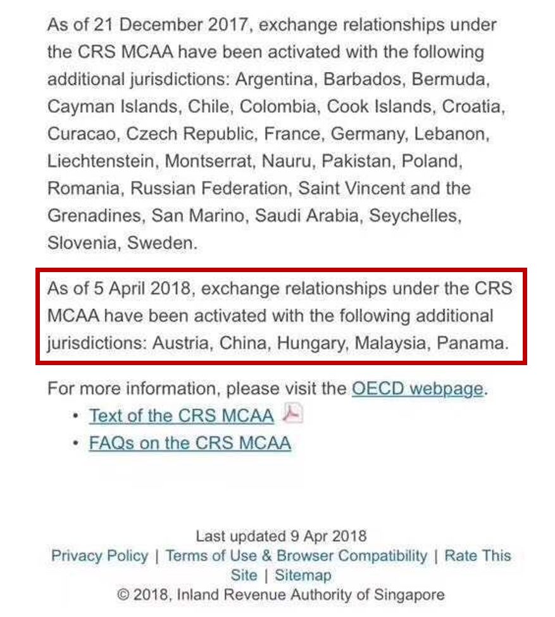
Task: Click 'Cayman Islands' in the December 2017 paragraph
Action: pyautogui.click(x=112, y=106)
